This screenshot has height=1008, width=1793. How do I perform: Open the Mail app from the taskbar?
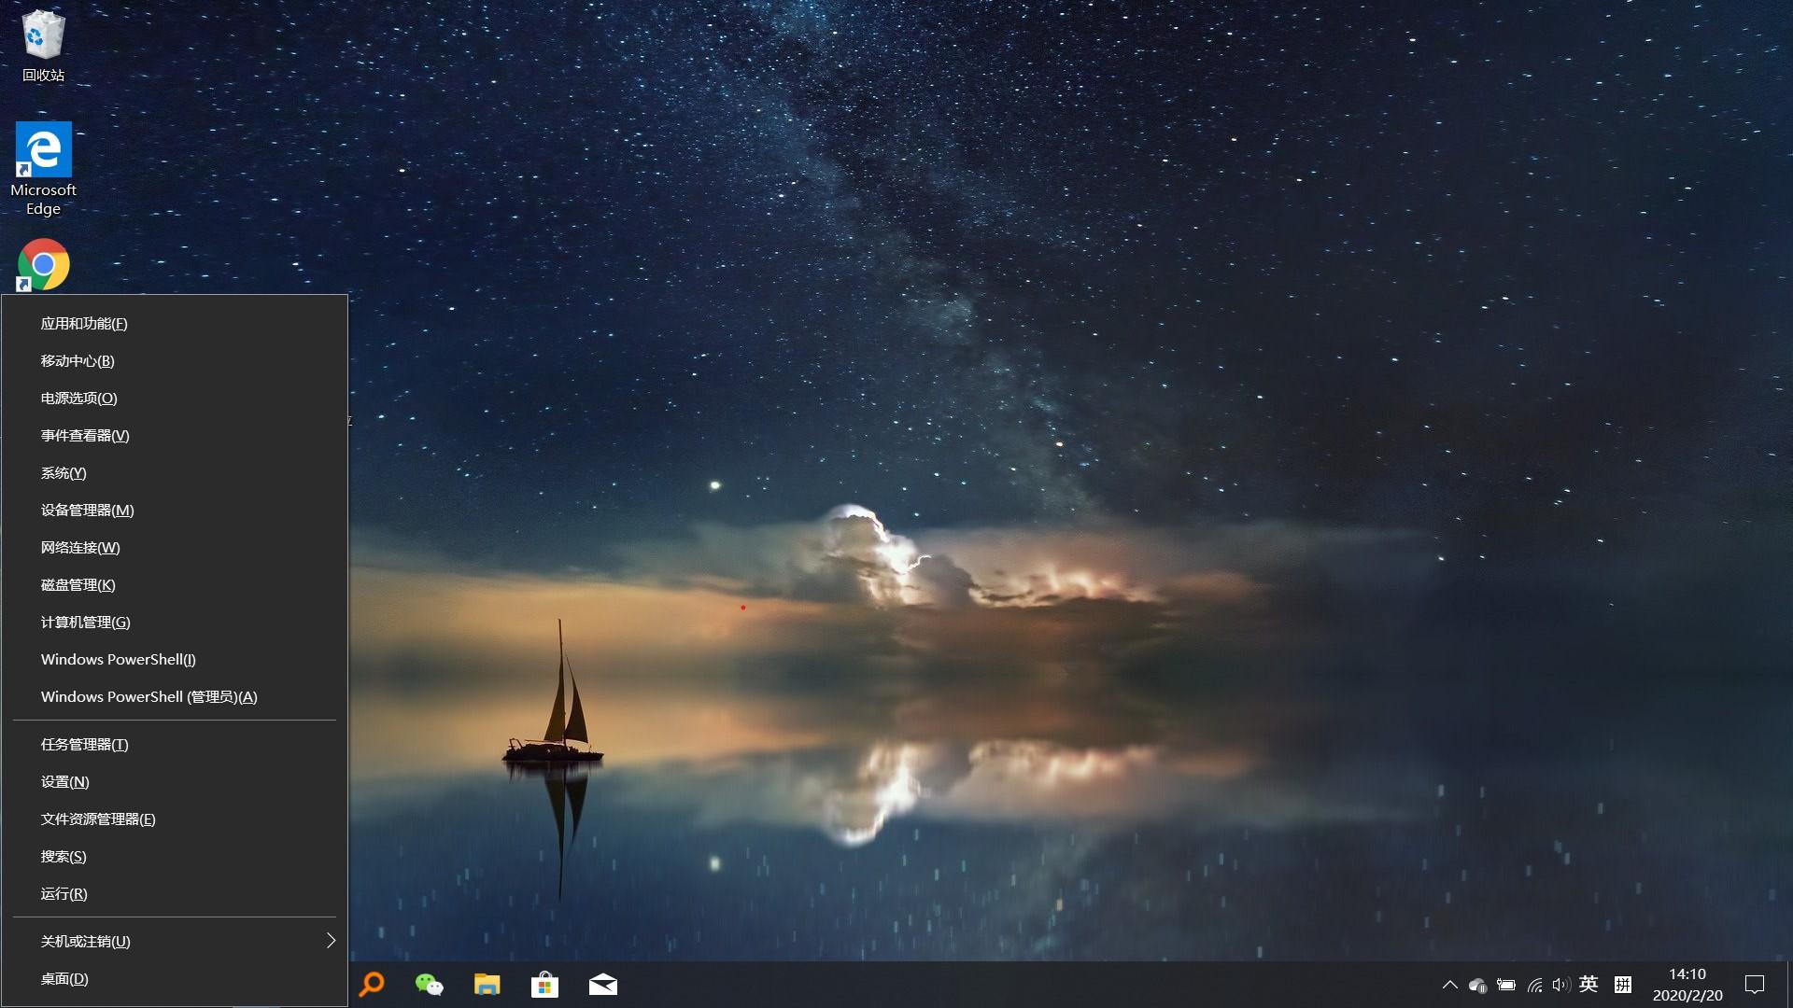(603, 984)
